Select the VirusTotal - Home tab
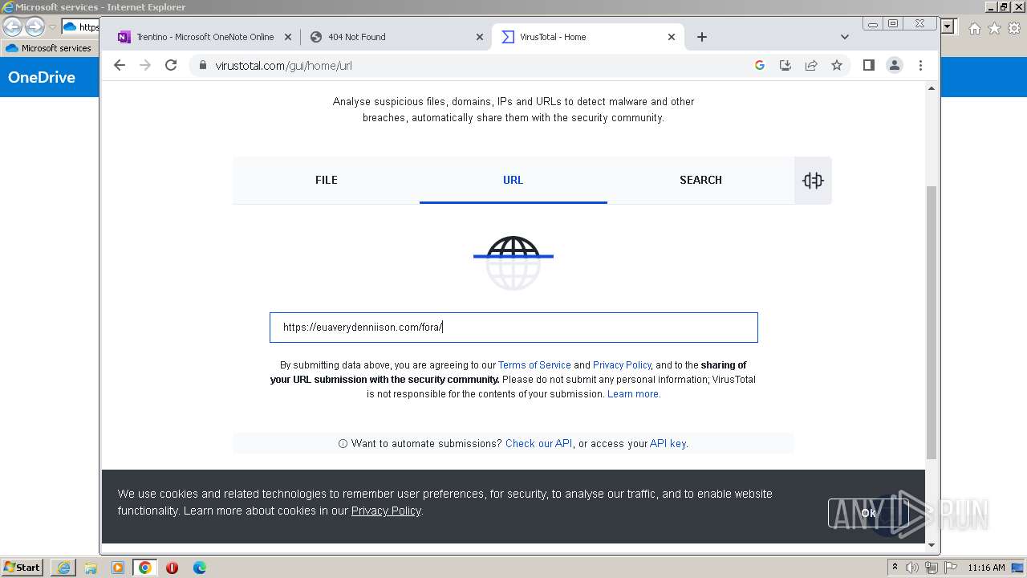The width and height of the screenshot is (1027, 578). coord(588,37)
